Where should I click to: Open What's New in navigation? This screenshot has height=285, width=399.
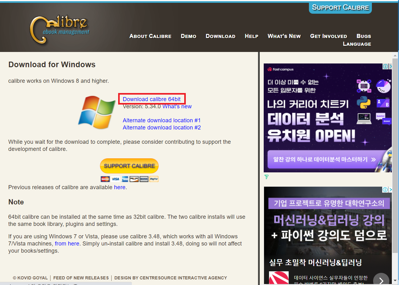pos(284,36)
